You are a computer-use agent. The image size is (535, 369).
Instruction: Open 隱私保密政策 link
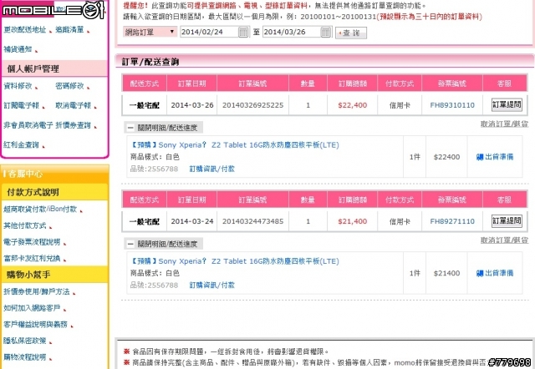(x=25, y=341)
